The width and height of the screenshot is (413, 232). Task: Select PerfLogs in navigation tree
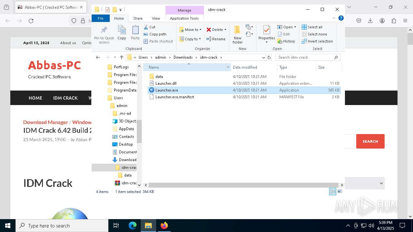pyautogui.click(x=121, y=67)
